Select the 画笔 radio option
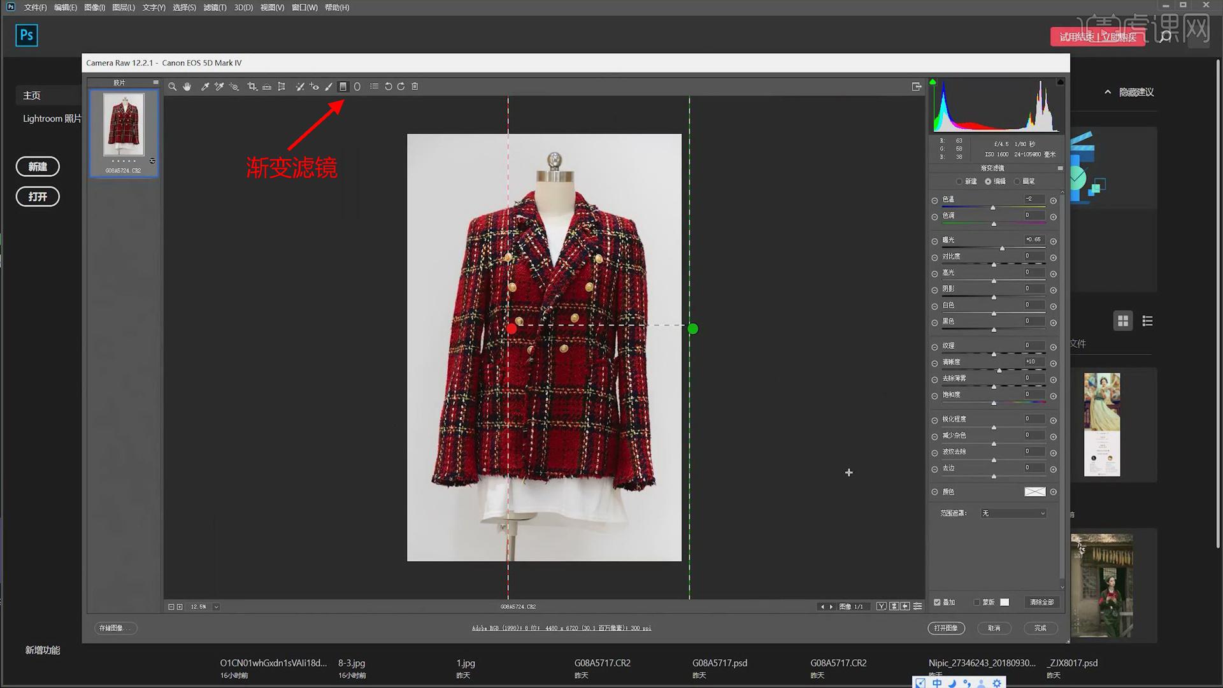Screen dimensions: 1223x688 coord(1017,182)
